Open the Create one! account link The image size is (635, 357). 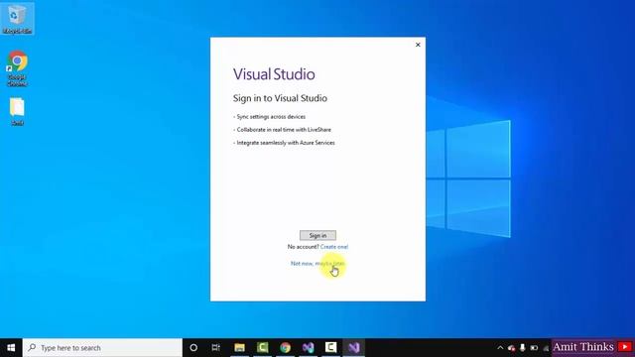click(334, 247)
